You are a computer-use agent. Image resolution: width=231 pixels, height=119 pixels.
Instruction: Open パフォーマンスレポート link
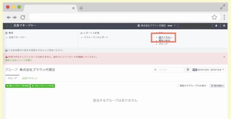coord(96,37)
